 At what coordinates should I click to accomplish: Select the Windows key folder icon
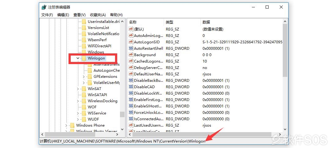click(x=84, y=52)
